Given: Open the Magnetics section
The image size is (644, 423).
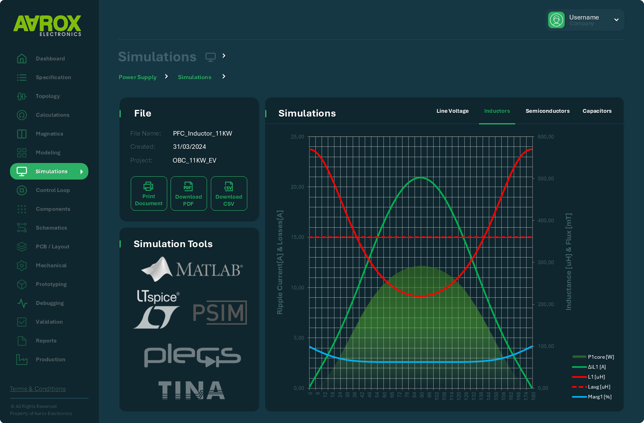Looking at the screenshot, I should coord(49,134).
